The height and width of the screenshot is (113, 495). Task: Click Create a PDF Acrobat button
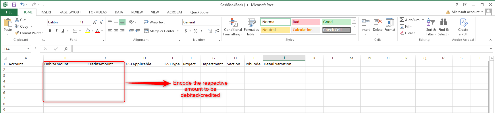point(463,27)
